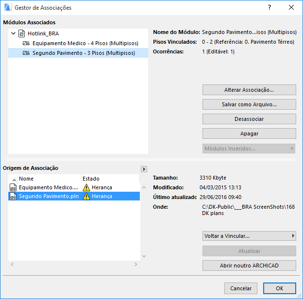Image resolution: width=303 pixels, height=299 pixels.
Task: Click the Segundo Pavimento multistory module icon
Action: (26, 53)
